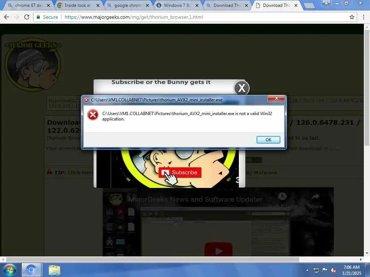The width and height of the screenshot is (370, 277).
Task: Go back to the previous page
Action: (x=7, y=17)
